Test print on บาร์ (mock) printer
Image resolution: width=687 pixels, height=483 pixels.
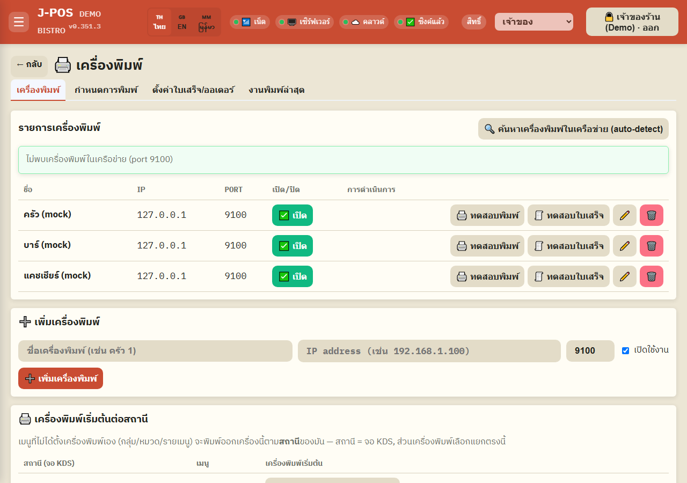click(x=487, y=246)
